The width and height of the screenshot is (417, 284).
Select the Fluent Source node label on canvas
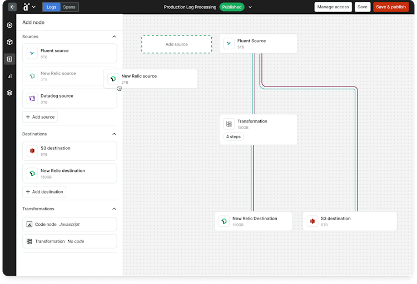[x=251, y=41]
